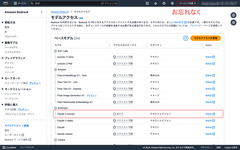Image resolution: width=240 pixels, height=150 pixels.
Task: Open EULA for Claude 3 Haiku
Action: click(210, 121)
